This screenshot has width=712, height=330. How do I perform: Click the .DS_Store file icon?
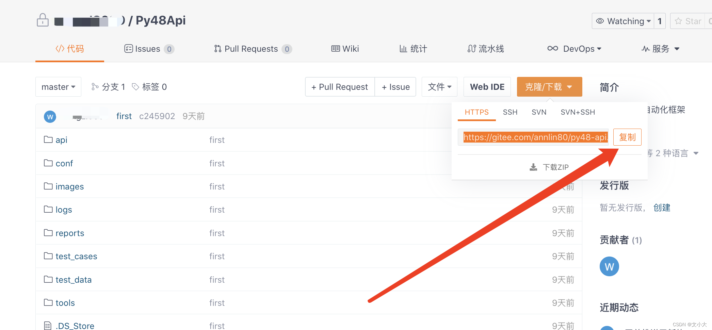tap(48, 325)
